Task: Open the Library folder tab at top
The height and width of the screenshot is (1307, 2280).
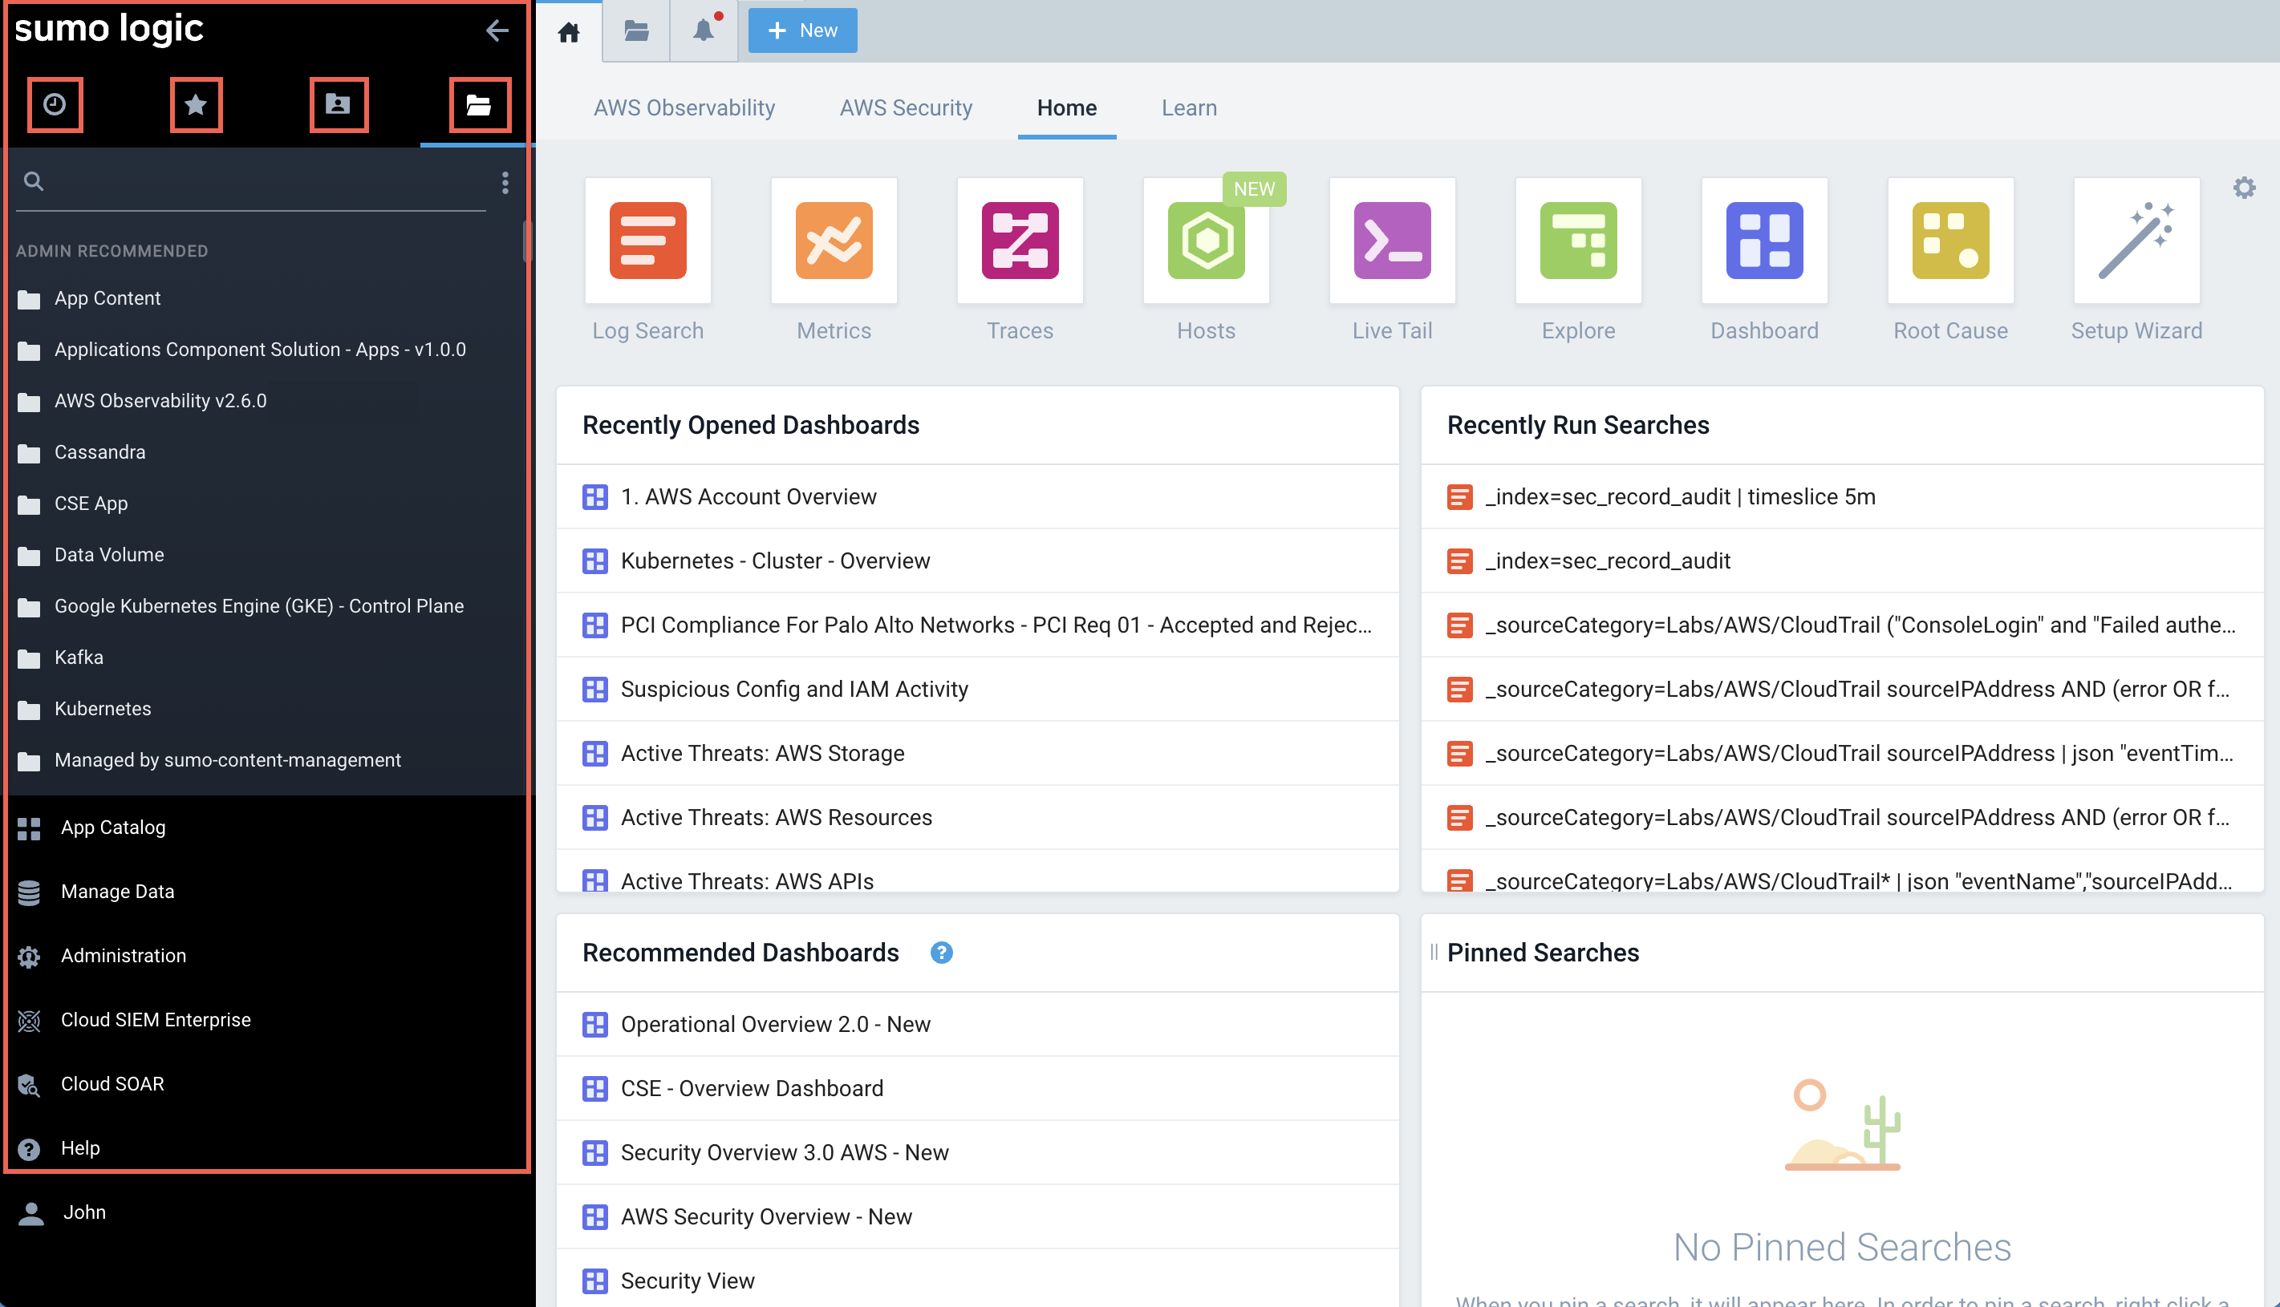Action: [635, 30]
